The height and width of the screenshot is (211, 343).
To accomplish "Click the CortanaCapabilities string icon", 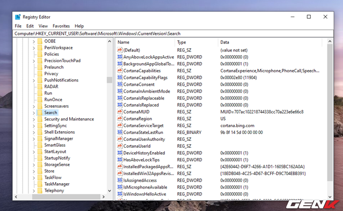I will click(x=120, y=70).
